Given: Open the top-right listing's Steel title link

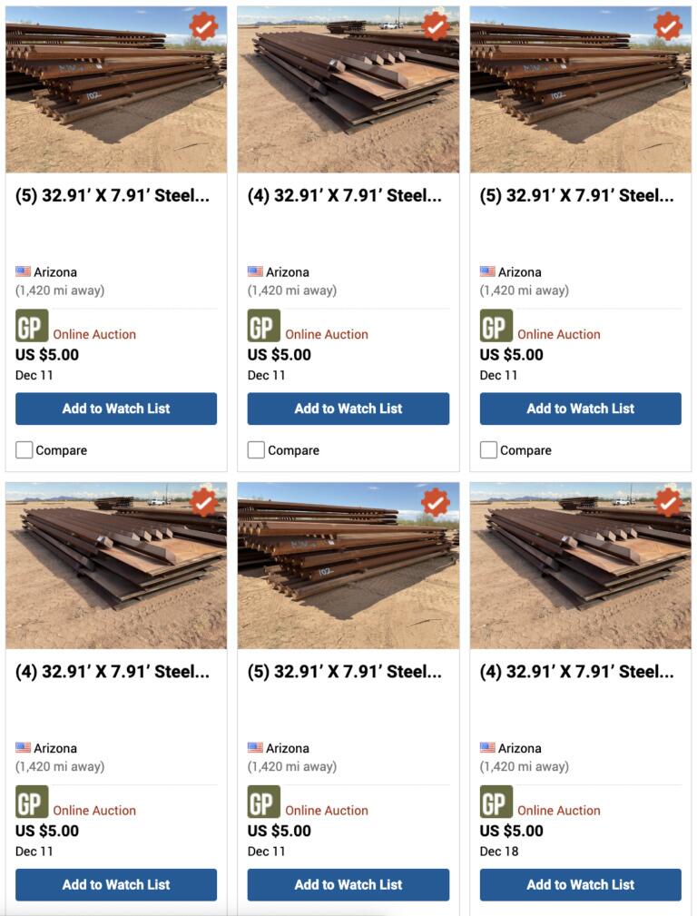Looking at the screenshot, I should [576, 195].
